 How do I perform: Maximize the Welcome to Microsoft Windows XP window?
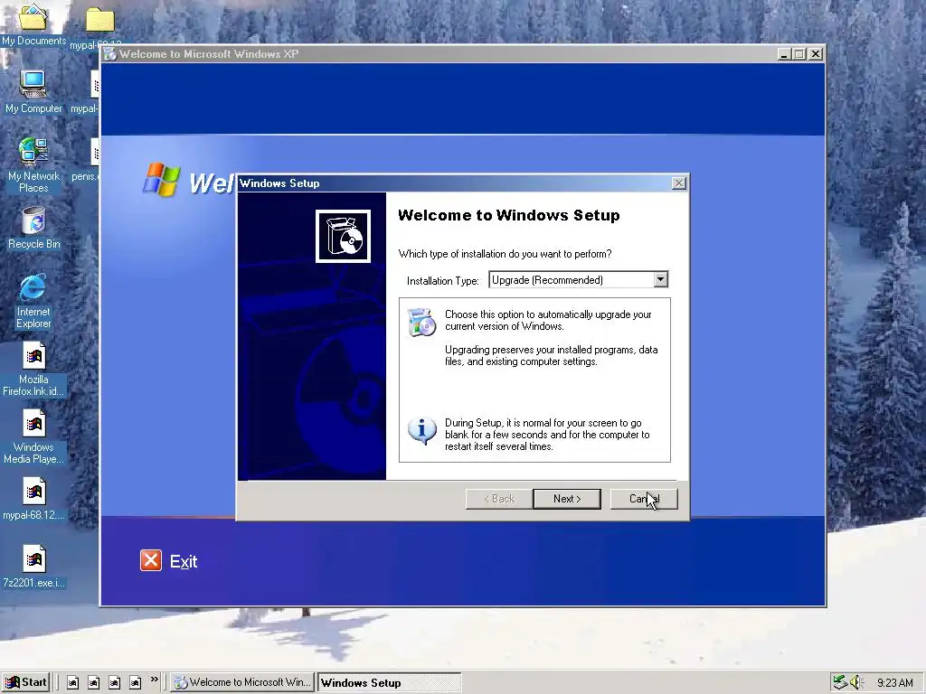pos(799,53)
